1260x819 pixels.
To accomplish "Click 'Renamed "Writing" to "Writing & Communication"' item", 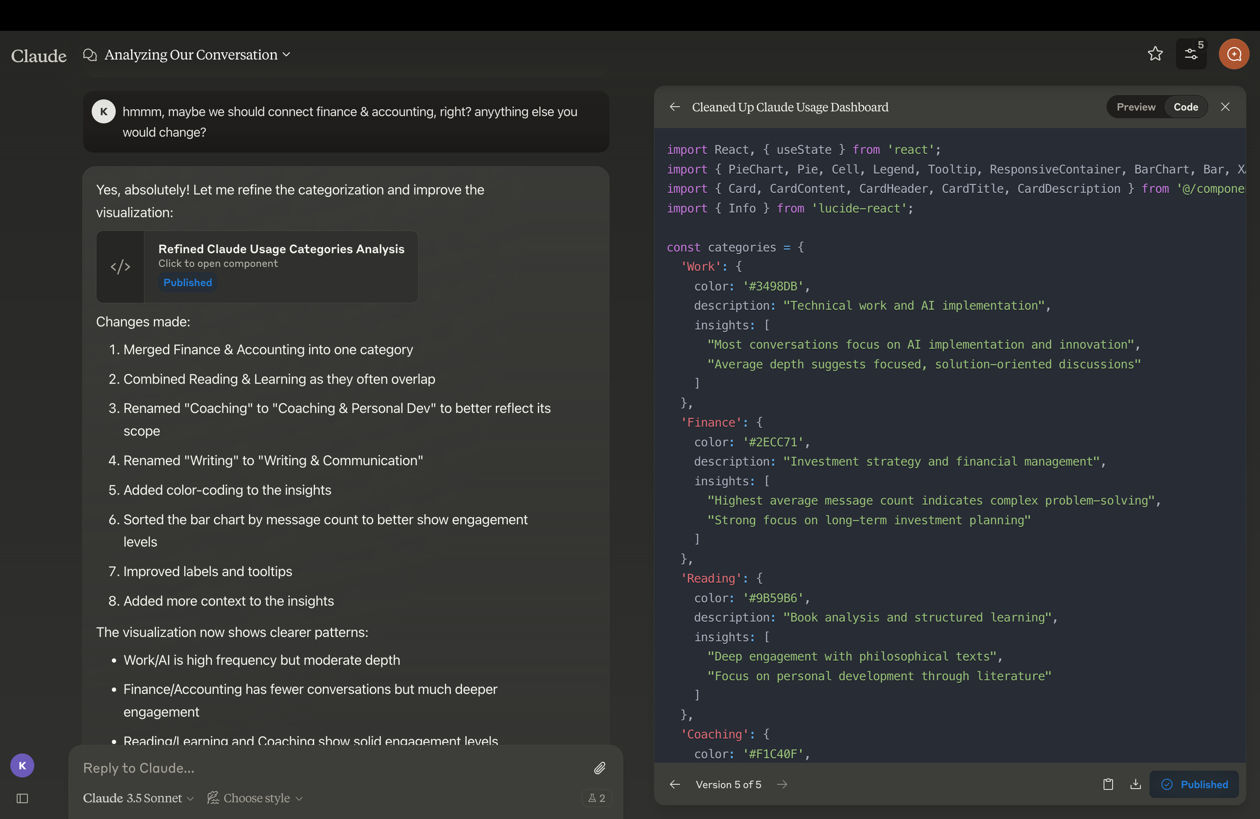I will pos(273,461).
